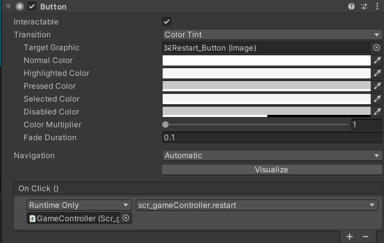Disable the Button component checkbox

(32, 7)
